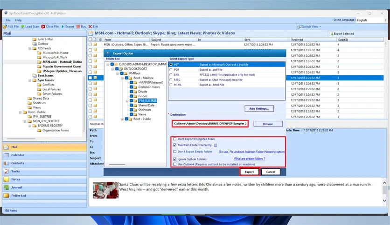Switch to Calendar navigation pane
This screenshot has height=225, width=390.
coord(44,155)
